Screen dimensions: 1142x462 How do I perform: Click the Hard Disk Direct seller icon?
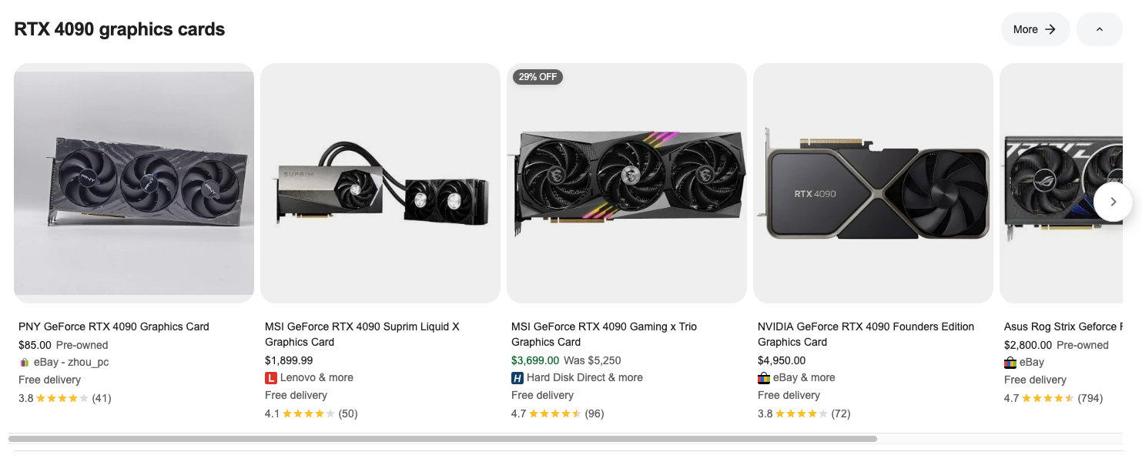[517, 378]
